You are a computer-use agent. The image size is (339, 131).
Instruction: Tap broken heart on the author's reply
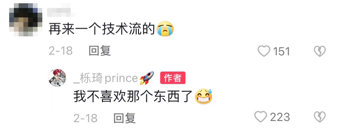(x=320, y=117)
